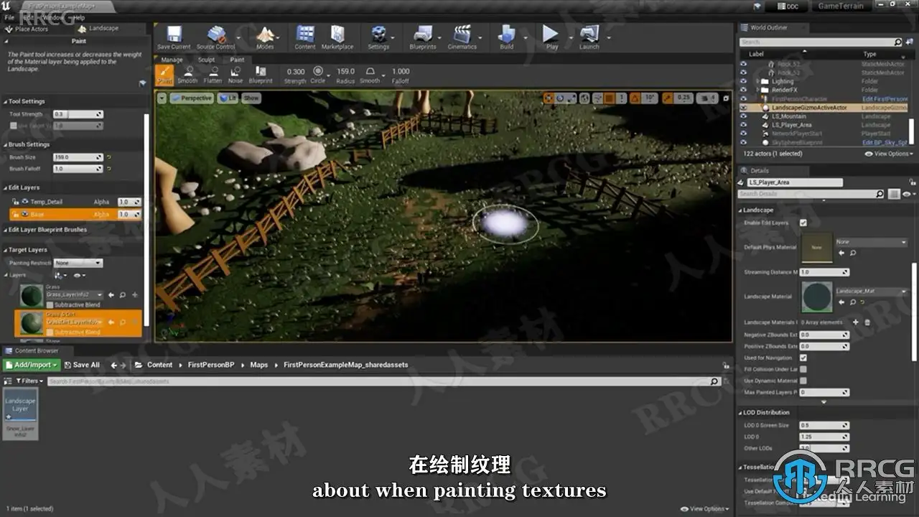Image resolution: width=919 pixels, height=517 pixels.
Task: Toggle visibility of Base edit layer
Action: (x=25, y=214)
